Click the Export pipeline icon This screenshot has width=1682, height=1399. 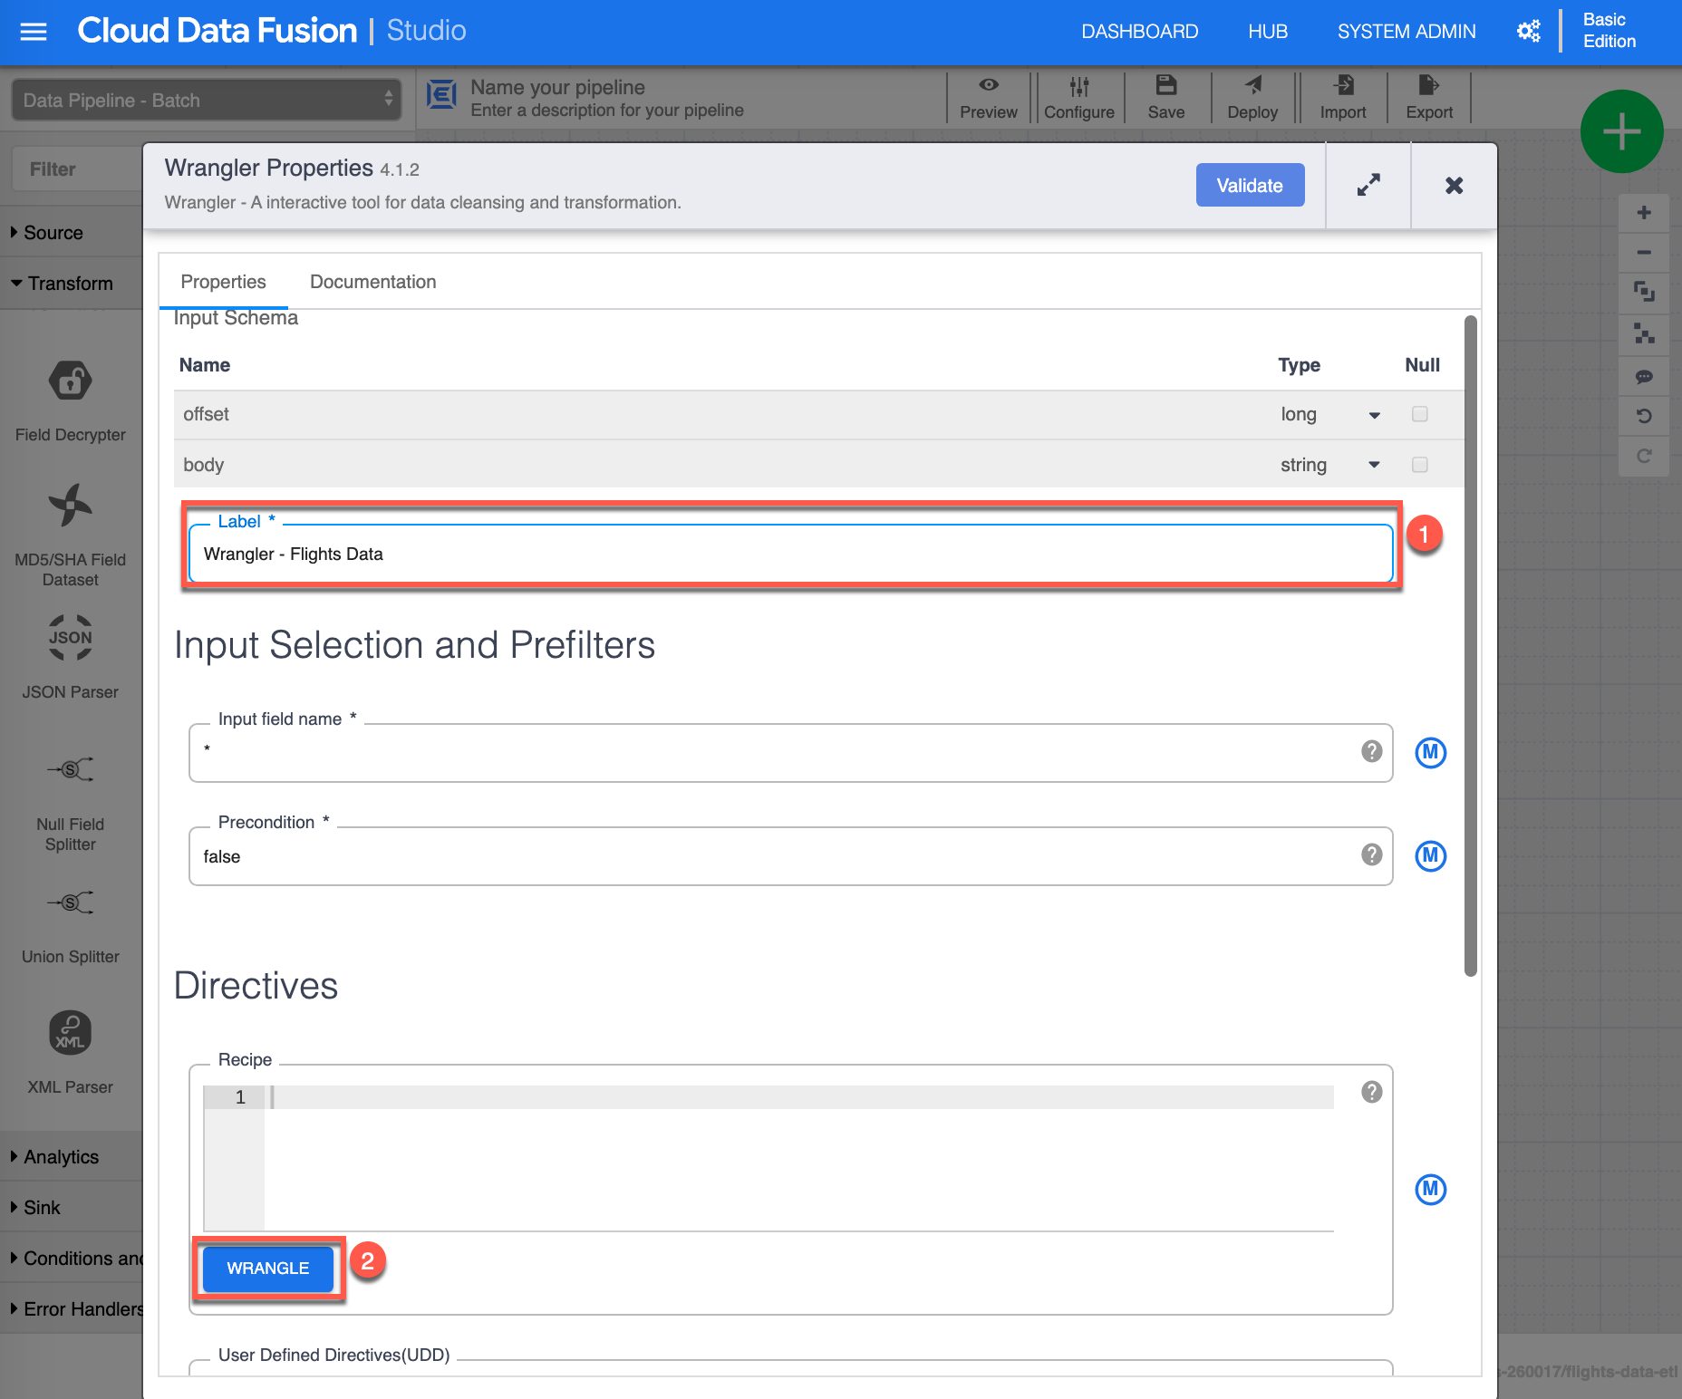(x=1428, y=85)
